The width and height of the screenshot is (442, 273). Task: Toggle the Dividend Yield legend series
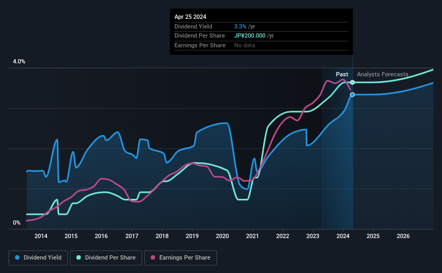pyautogui.click(x=38, y=258)
